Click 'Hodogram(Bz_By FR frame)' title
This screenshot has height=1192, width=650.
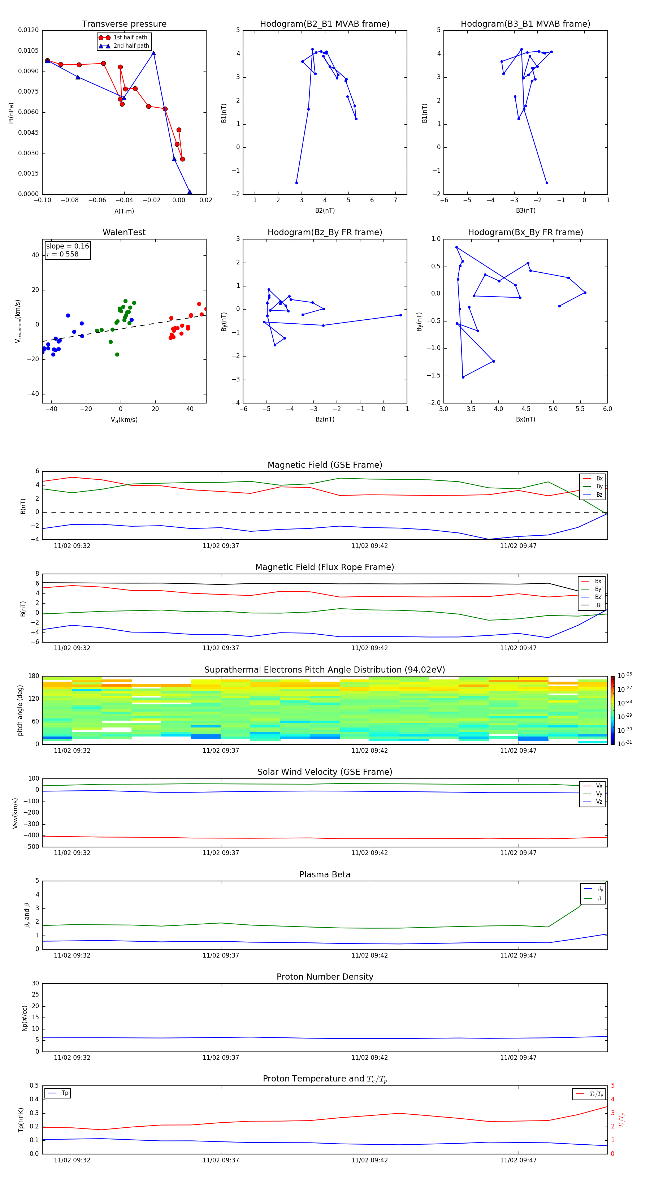pyautogui.click(x=325, y=232)
